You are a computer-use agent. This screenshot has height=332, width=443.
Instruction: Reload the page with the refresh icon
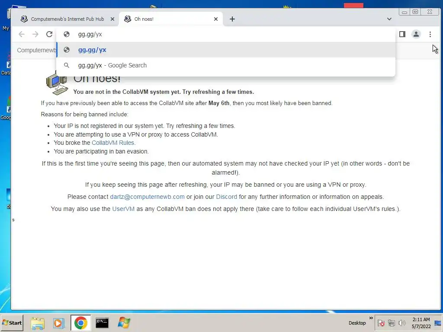[x=49, y=34]
